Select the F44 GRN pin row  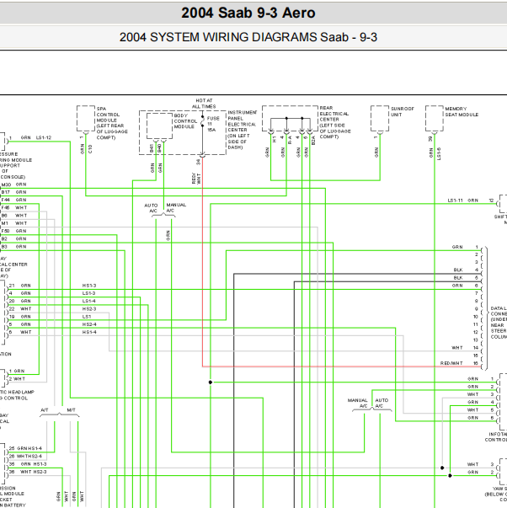tap(14, 200)
